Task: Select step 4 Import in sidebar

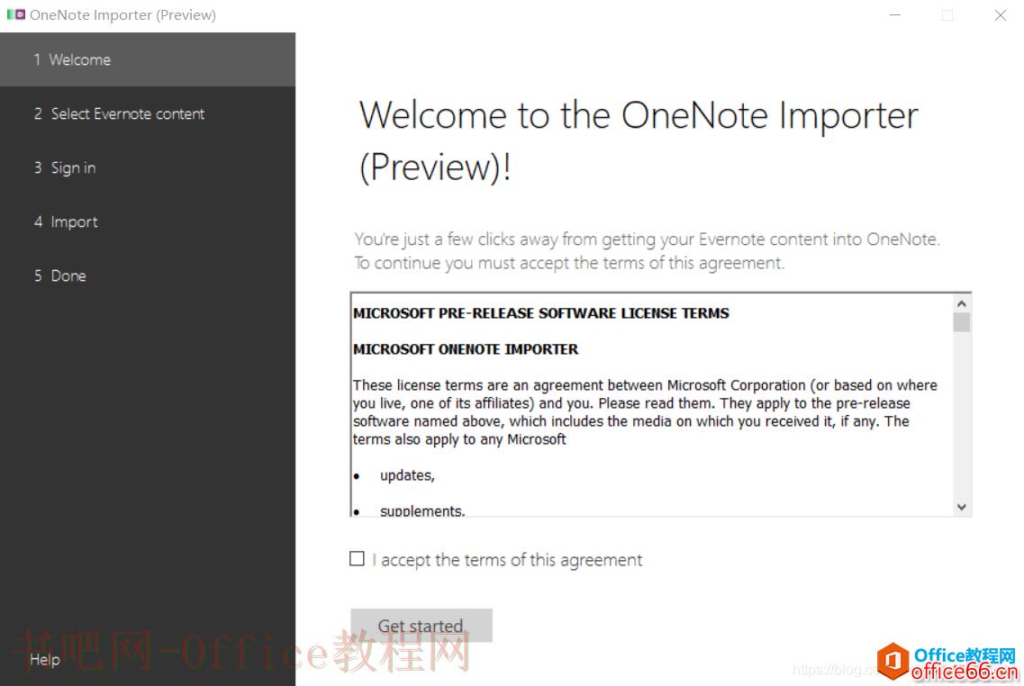Action: [148, 222]
